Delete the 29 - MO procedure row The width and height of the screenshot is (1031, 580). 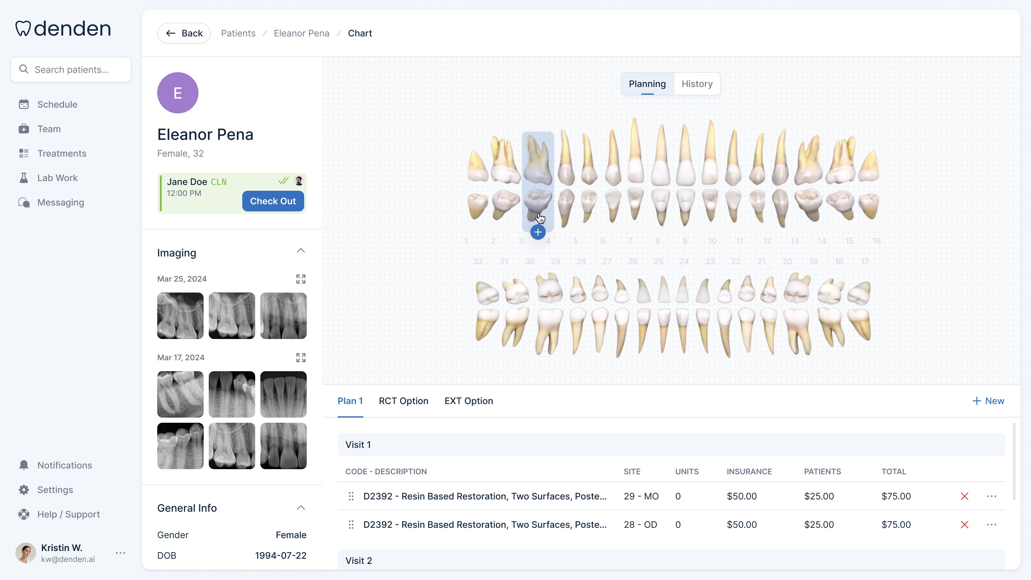[964, 496]
